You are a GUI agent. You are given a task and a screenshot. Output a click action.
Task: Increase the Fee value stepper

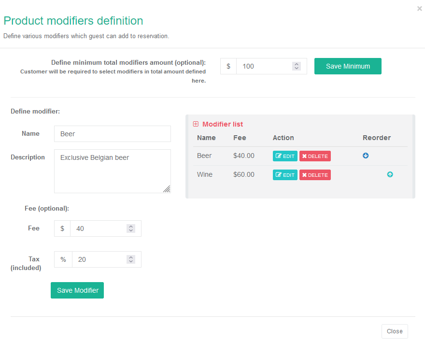(x=131, y=227)
